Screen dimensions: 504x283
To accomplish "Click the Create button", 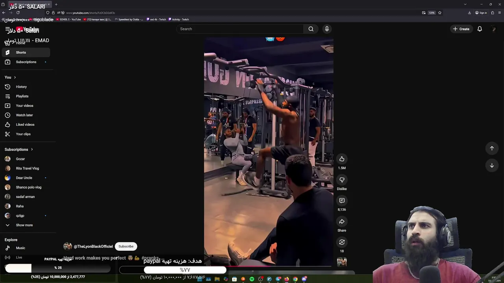I will click(461, 29).
